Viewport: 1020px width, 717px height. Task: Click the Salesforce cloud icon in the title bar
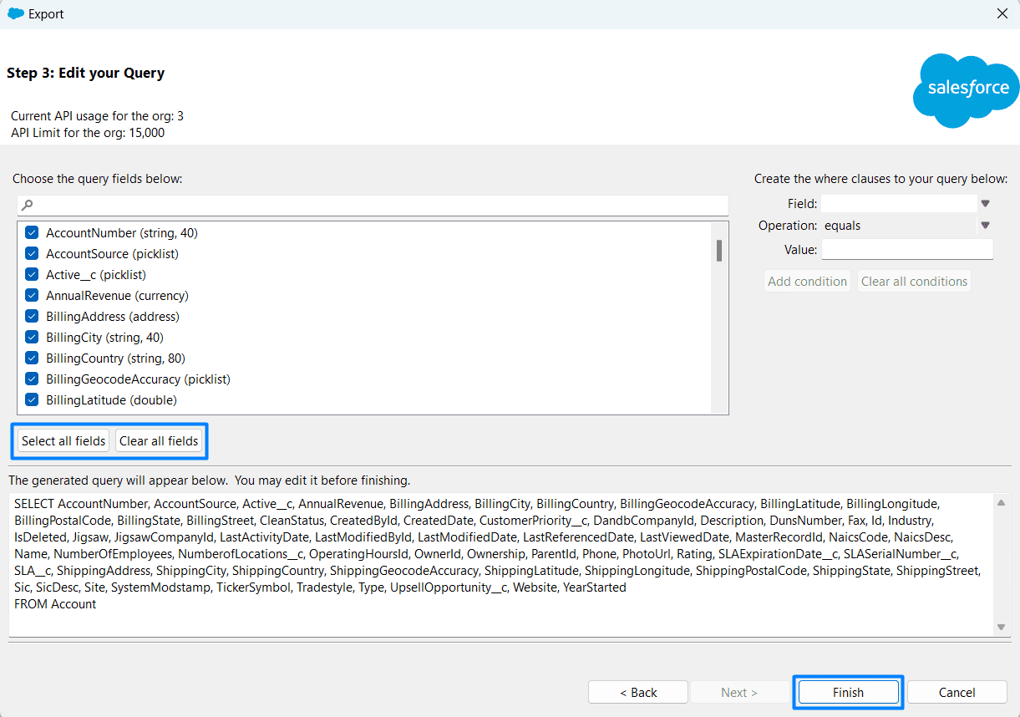[15, 13]
